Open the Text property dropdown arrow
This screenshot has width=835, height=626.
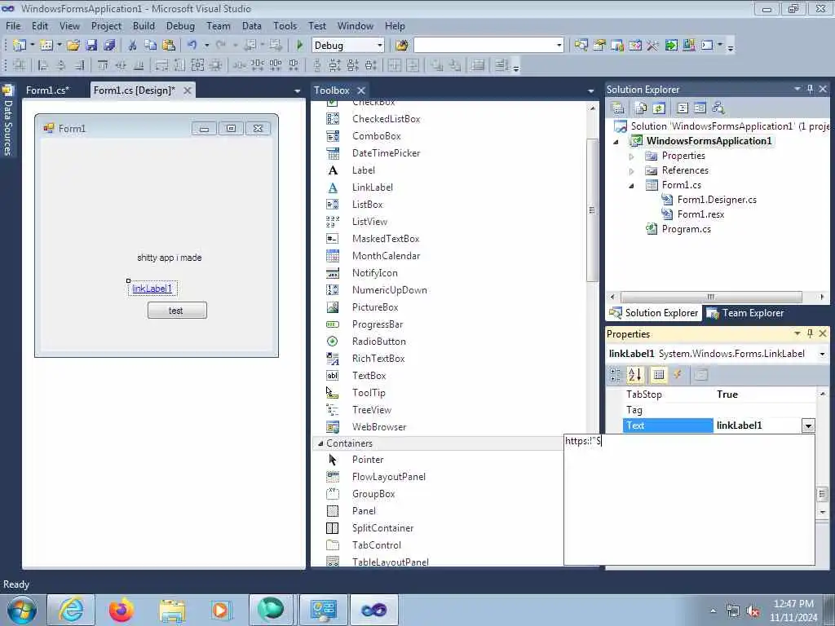pos(808,425)
